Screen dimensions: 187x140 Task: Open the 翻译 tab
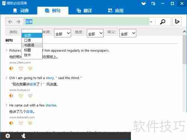85,11
